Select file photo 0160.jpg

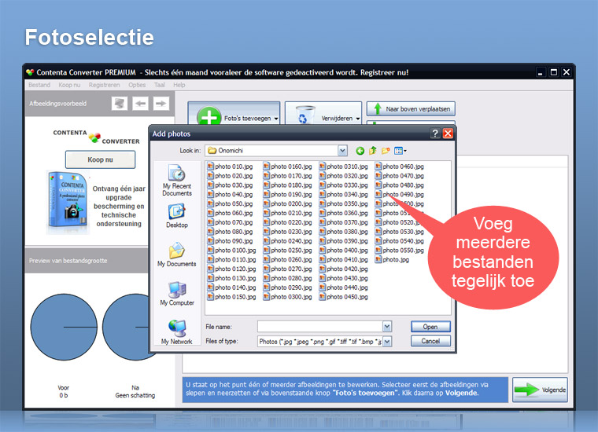coord(287,167)
